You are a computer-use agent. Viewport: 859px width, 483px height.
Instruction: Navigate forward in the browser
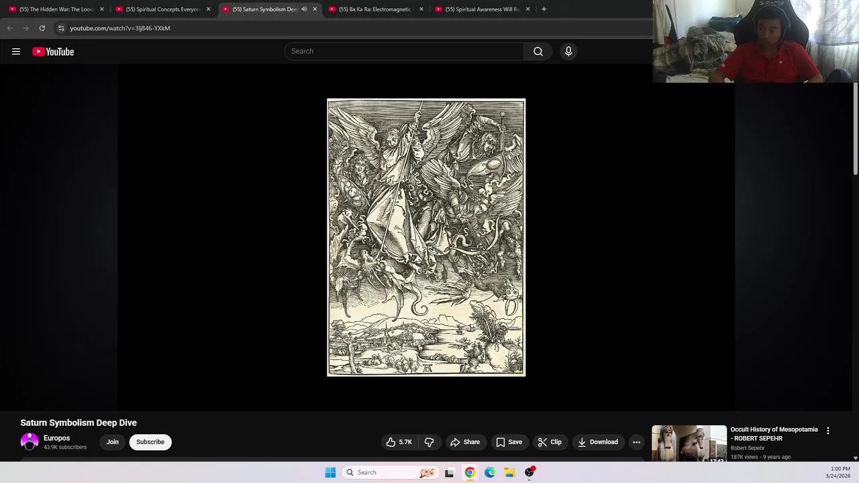pos(26,28)
